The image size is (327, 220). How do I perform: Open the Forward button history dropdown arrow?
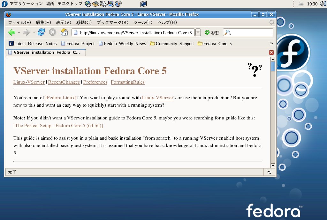[x=34, y=32]
